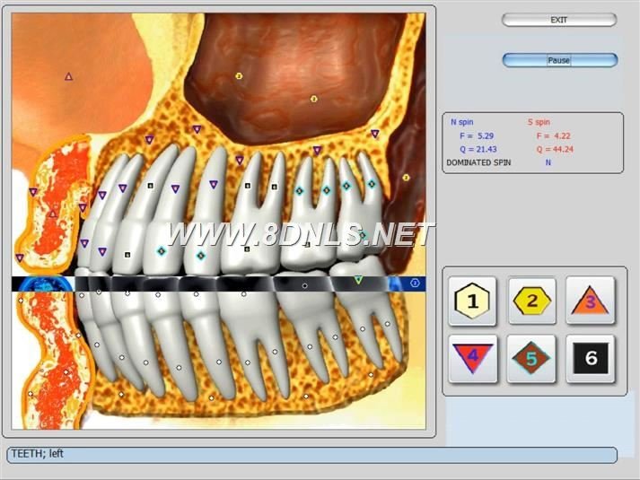Select legend icon 3 orange triangle
This screenshot has height=480, width=640.
[x=590, y=301]
